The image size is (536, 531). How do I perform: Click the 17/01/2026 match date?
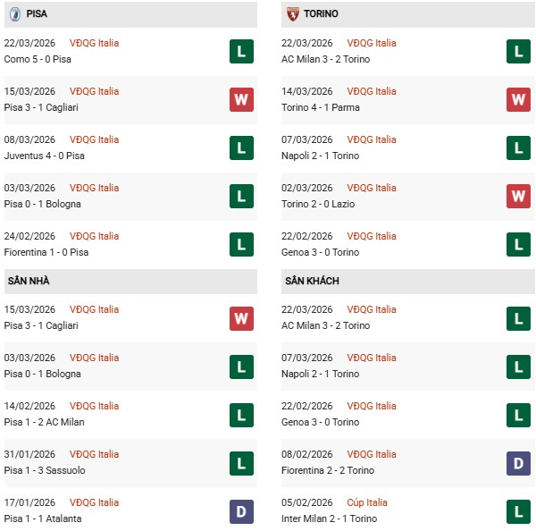click(x=30, y=502)
